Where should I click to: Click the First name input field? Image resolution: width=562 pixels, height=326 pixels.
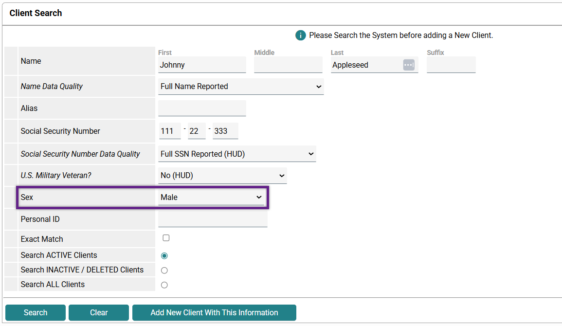202,65
